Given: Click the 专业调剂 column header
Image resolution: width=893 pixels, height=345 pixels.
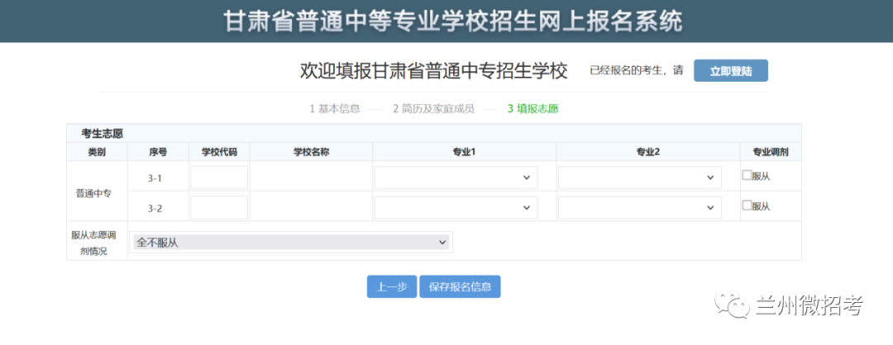Looking at the screenshot, I should pos(770,152).
